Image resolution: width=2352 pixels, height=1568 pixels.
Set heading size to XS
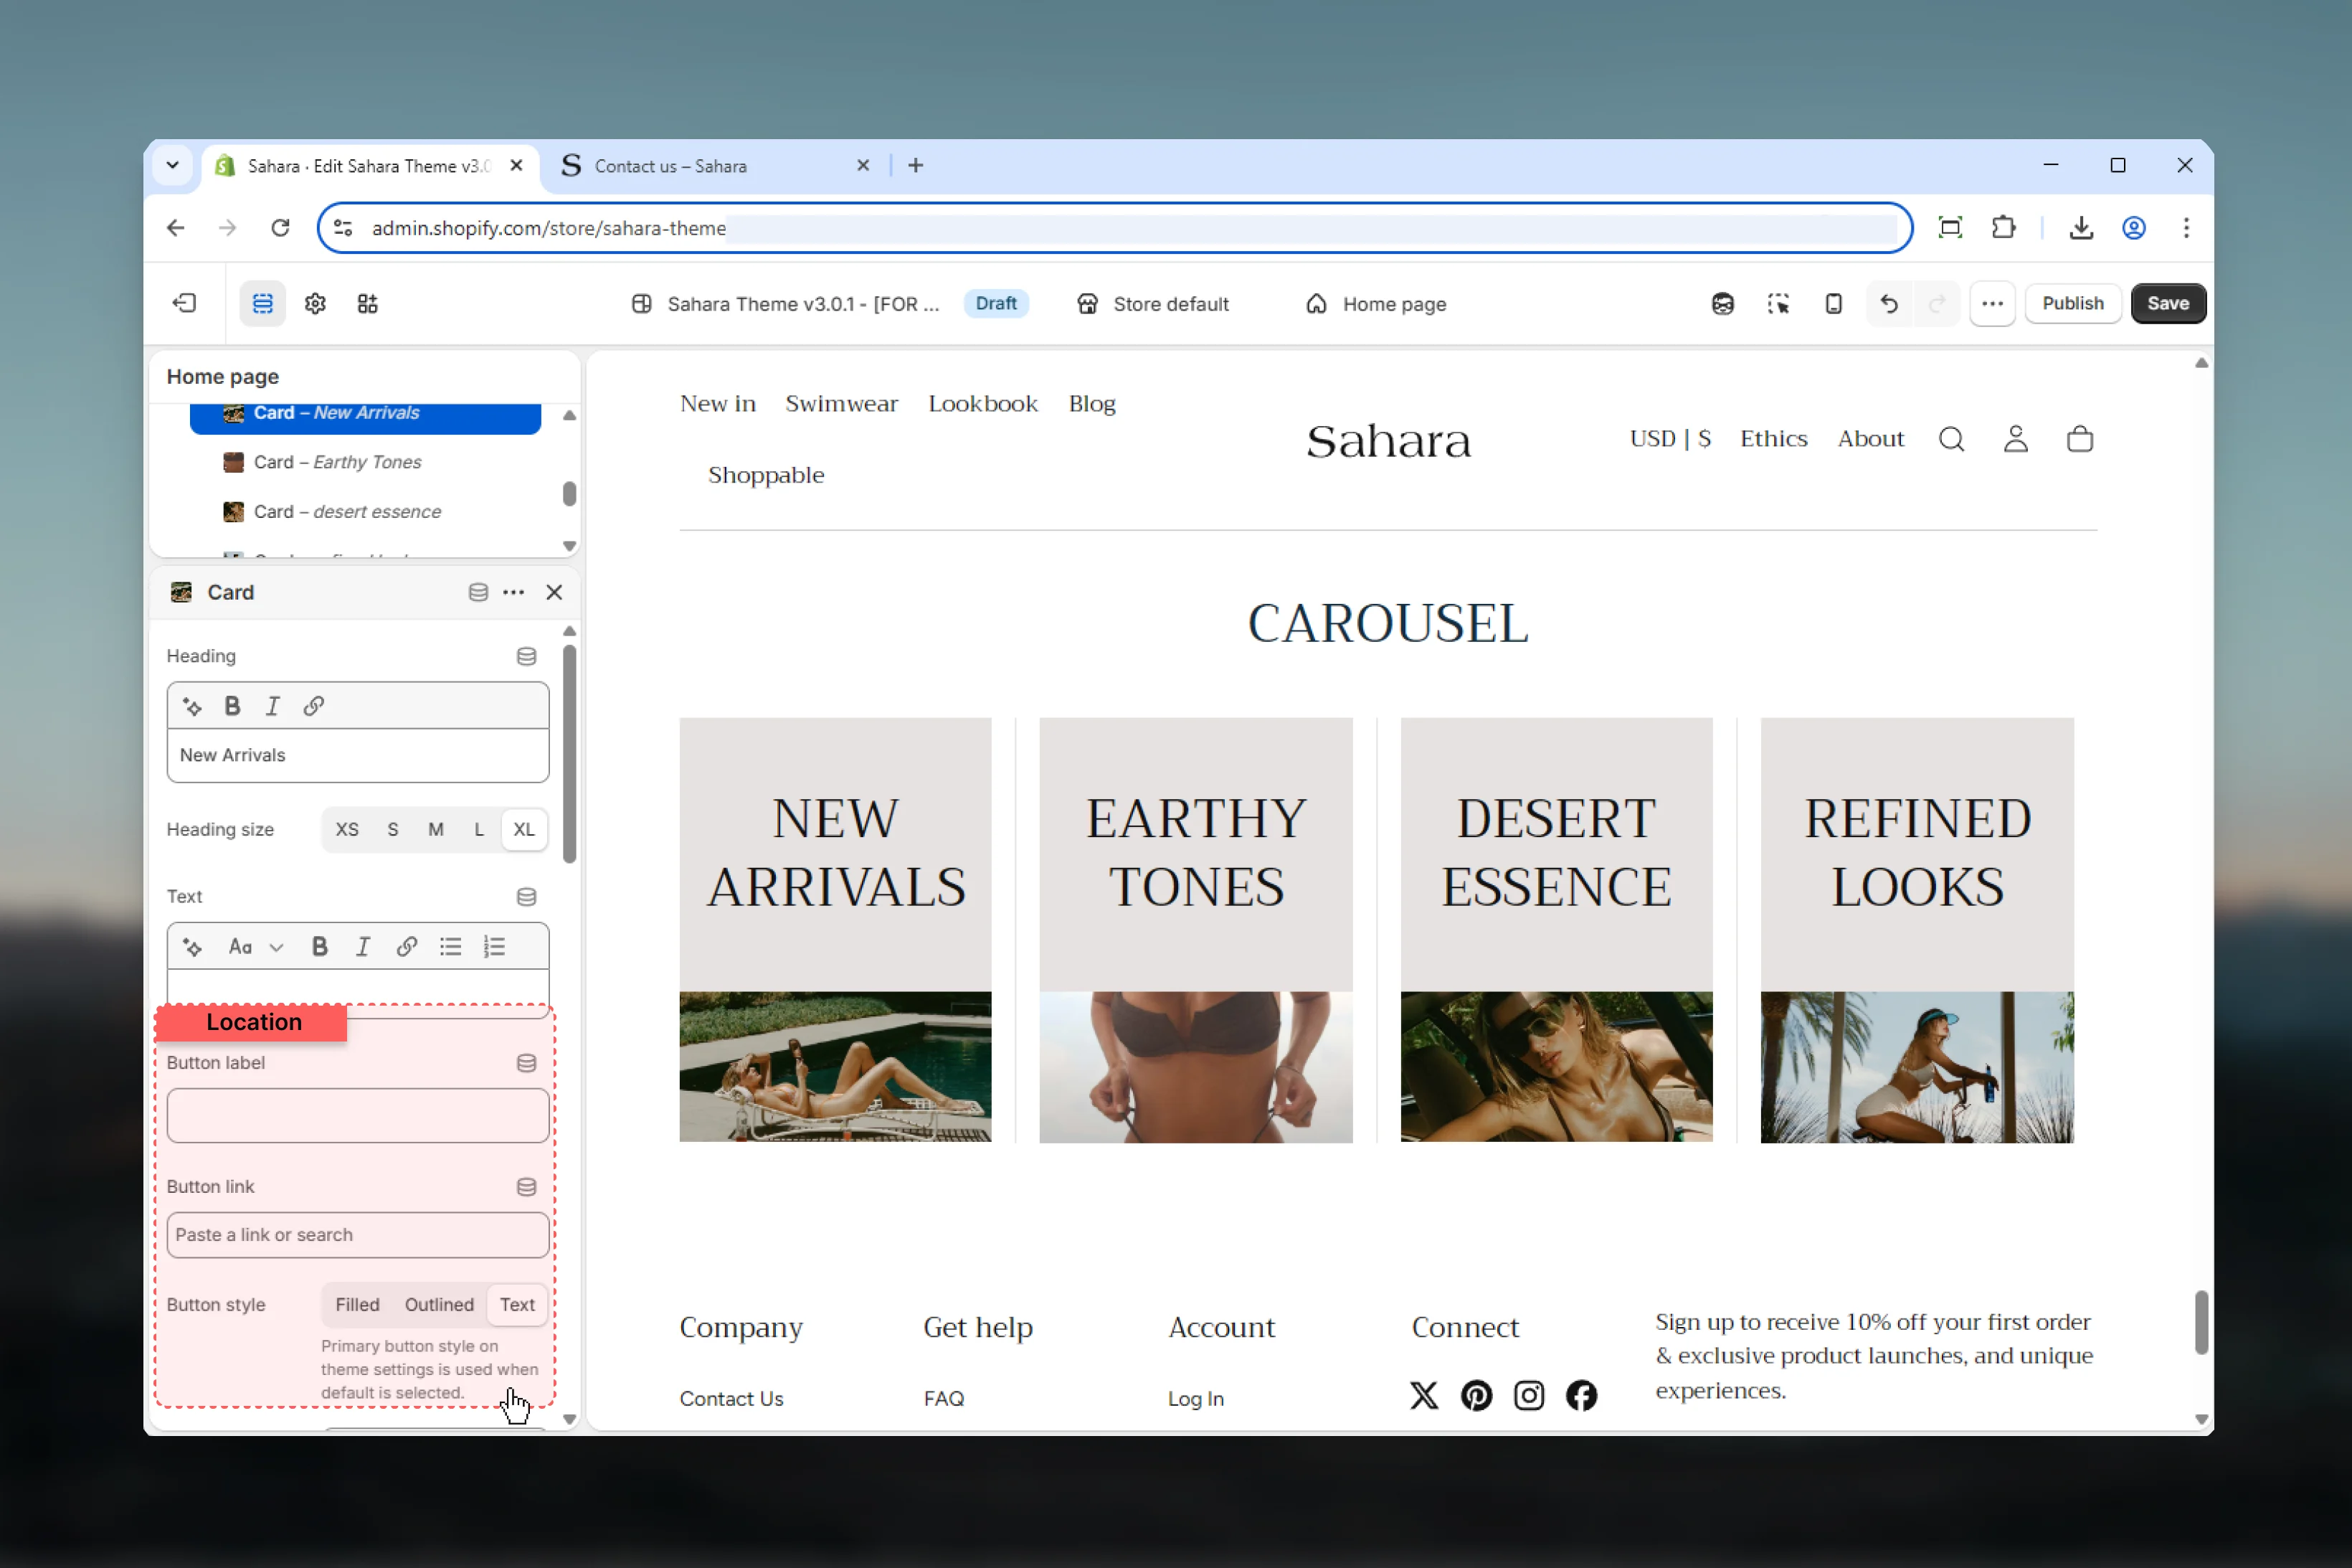(x=347, y=829)
